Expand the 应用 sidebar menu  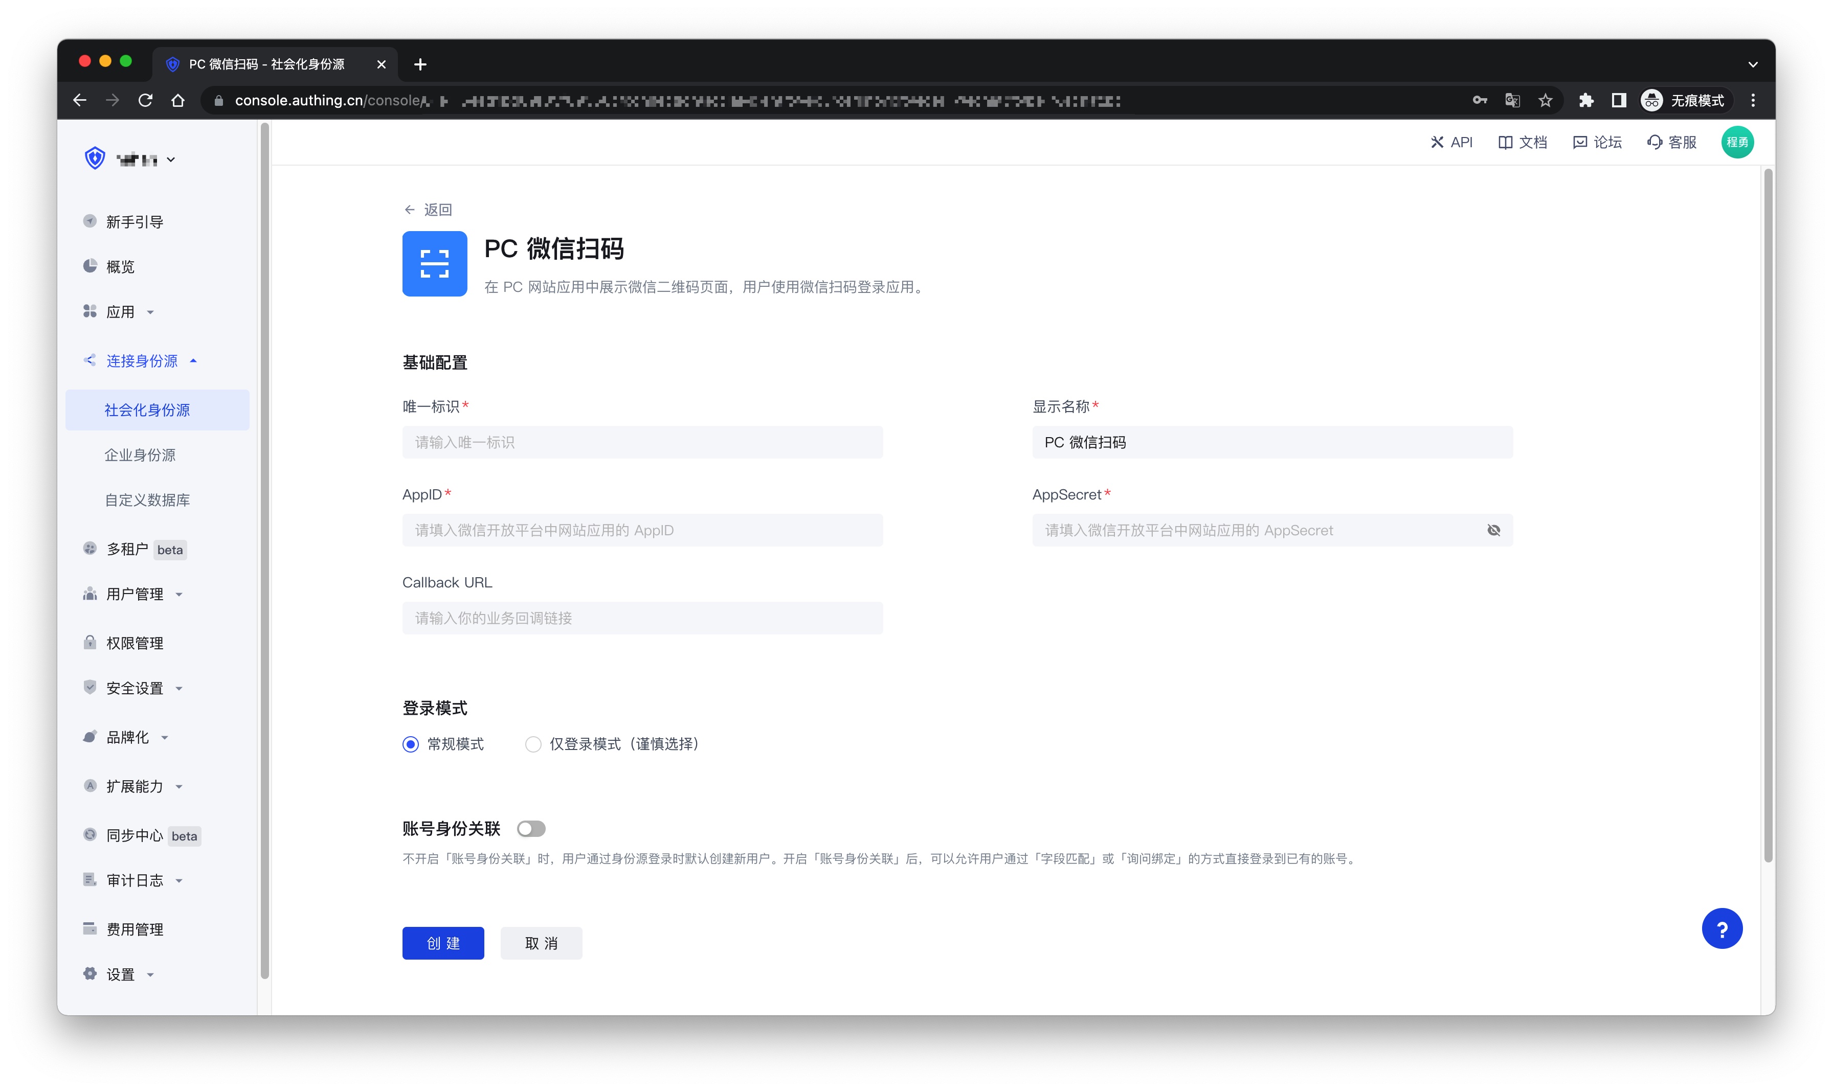click(x=120, y=312)
